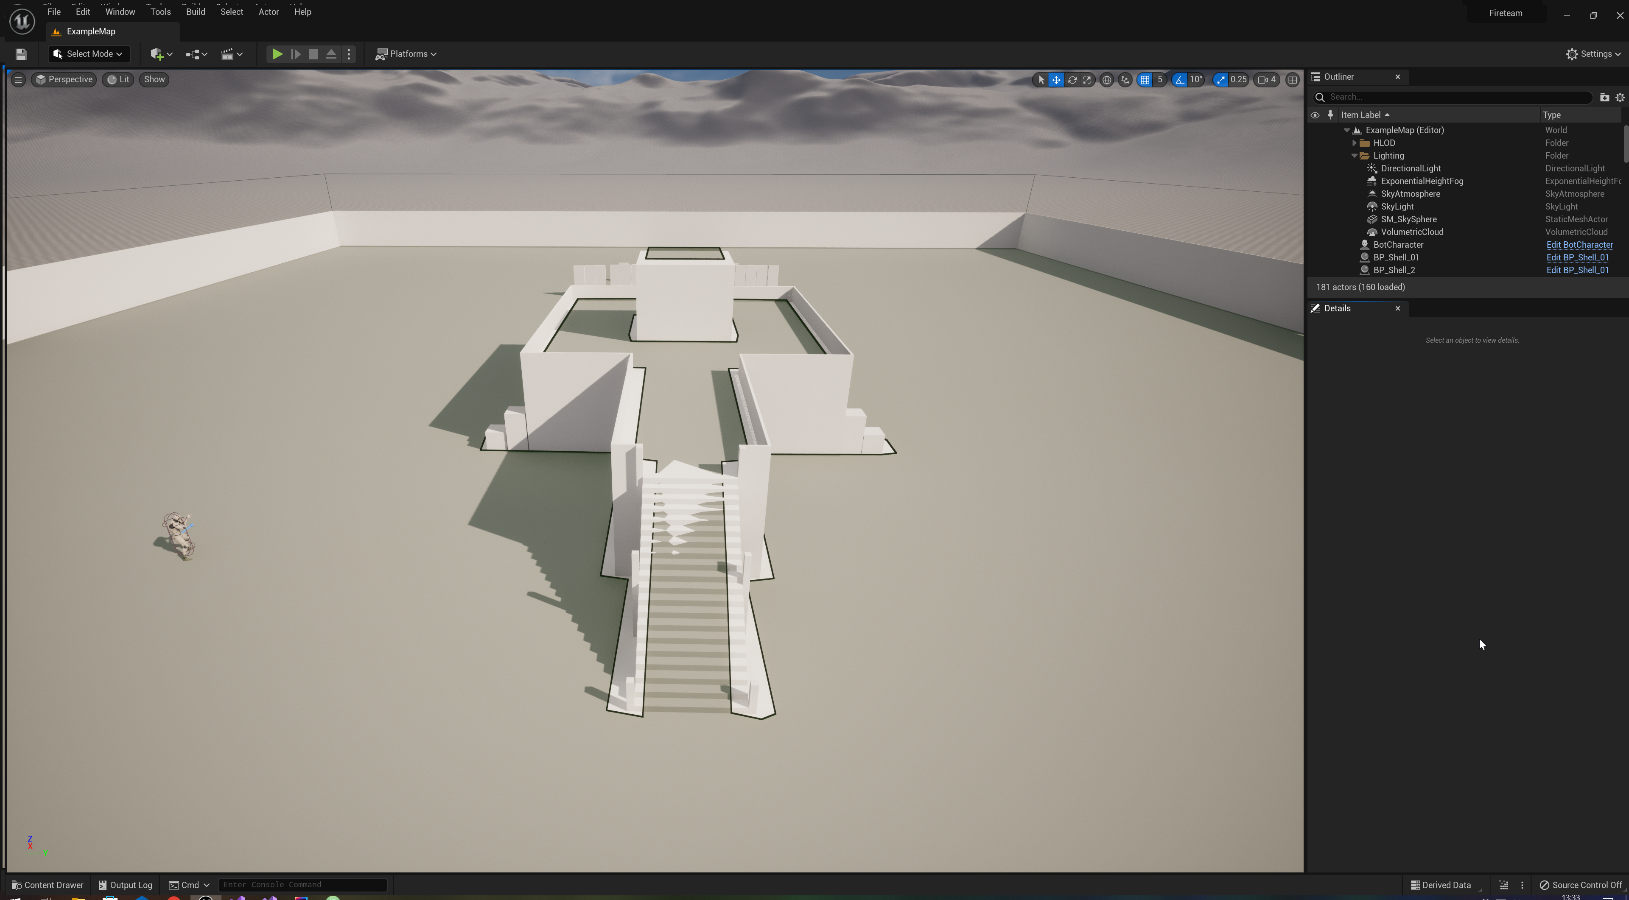This screenshot has width=1629, height=900.
Task: Change scale snap value 0.25
Action: 1238,80
